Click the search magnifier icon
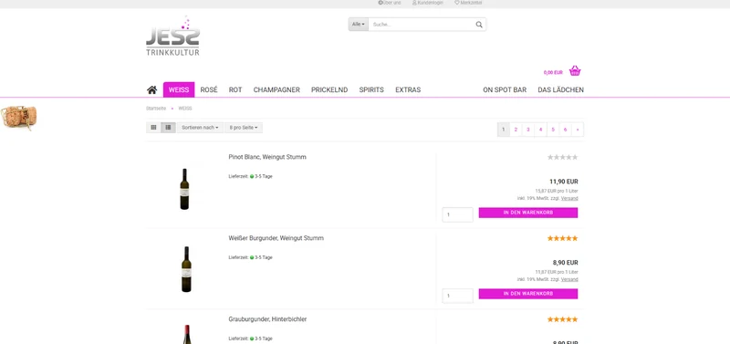 (x=479, y=25)
